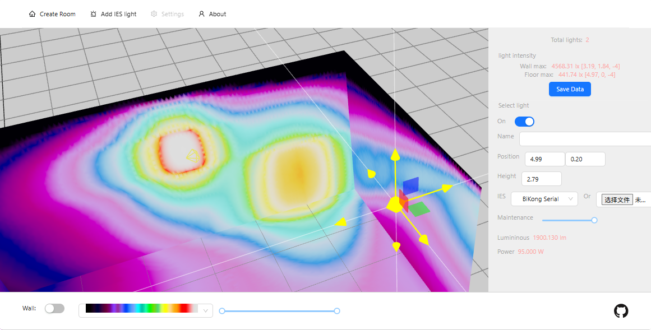Viewport: 651px width, 330px height.
Task: Click the upward yellow gizmo arrow
Action: click(395, 155)
